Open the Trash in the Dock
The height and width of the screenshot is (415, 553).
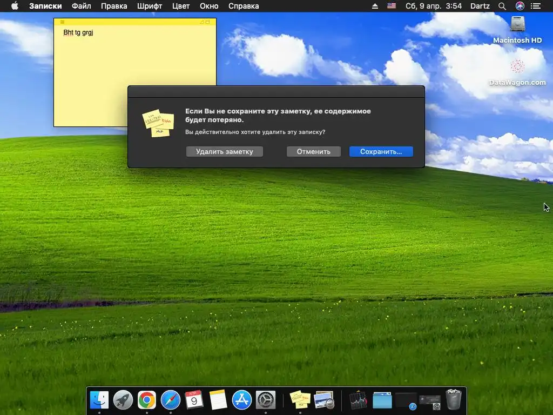click(x=454, y=399)
